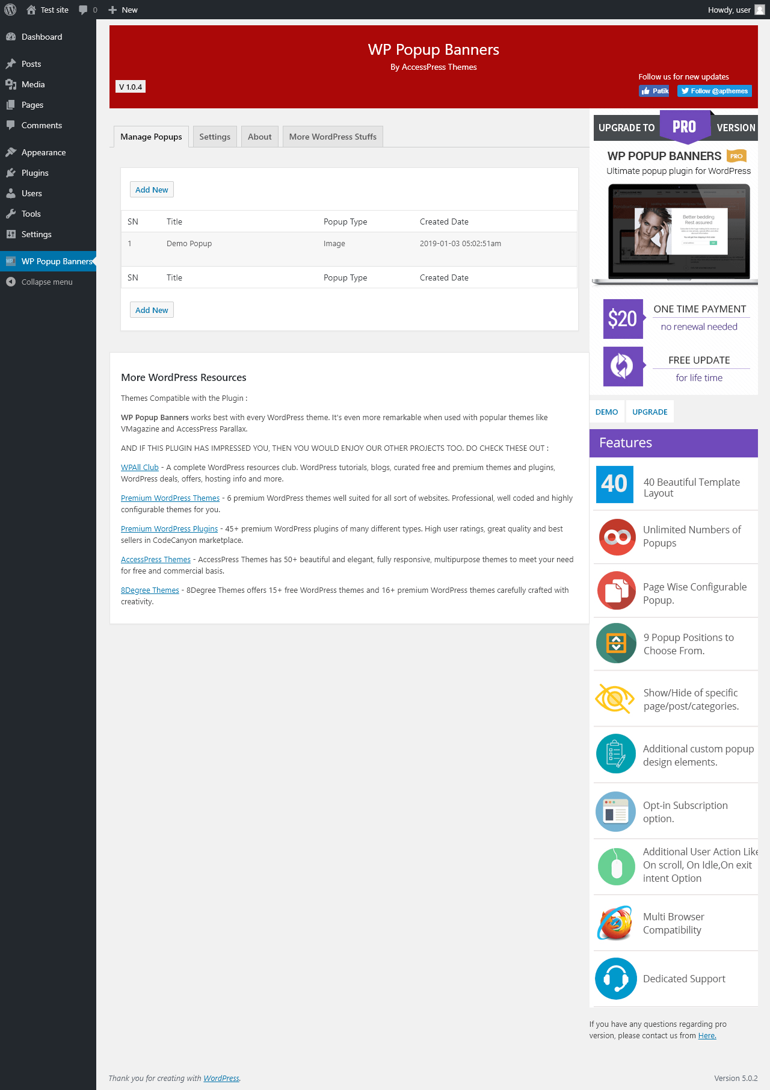This screenshot has height=1090, width=770.
Task: Click the top Add New button
Action: pyautogui.click(x=152, y=190)
